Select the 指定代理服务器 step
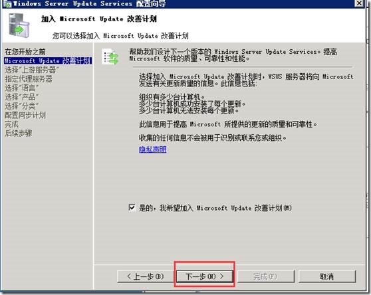371x295 pixels. coord(29,78)
